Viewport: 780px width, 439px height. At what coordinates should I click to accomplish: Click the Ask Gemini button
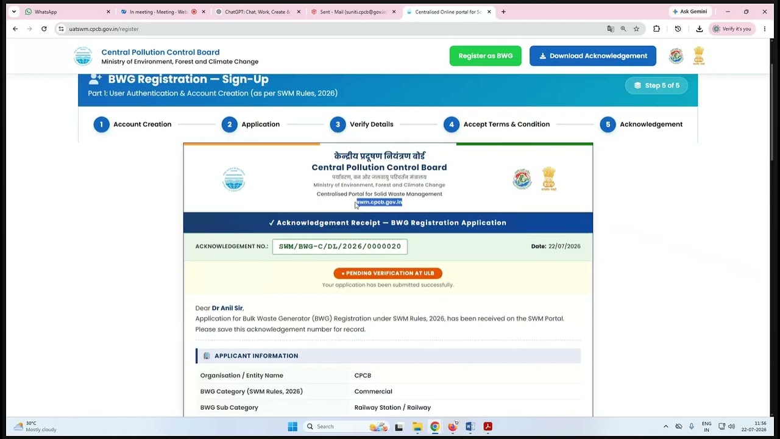(690, 12)
